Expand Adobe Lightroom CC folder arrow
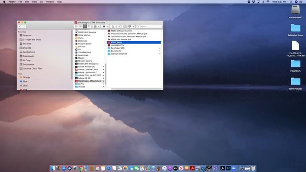 (103, 72)
